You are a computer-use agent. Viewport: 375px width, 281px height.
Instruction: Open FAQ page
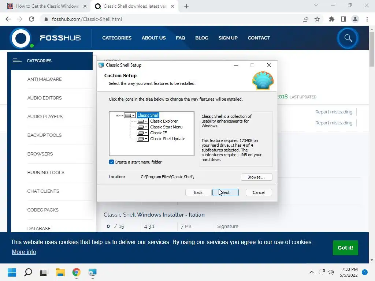tap(181, 38)
